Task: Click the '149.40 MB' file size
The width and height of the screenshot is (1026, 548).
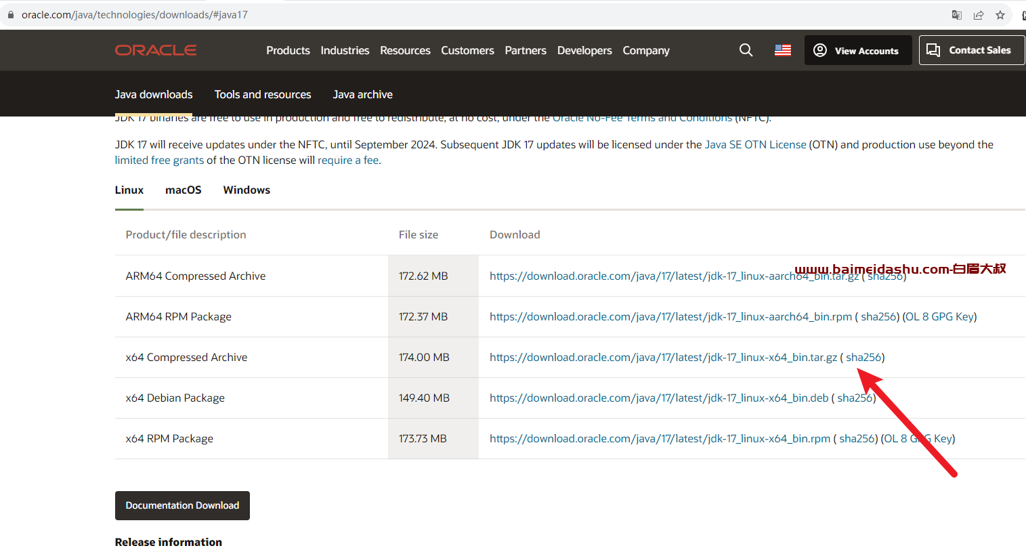Action: click(x=424, y=398)
